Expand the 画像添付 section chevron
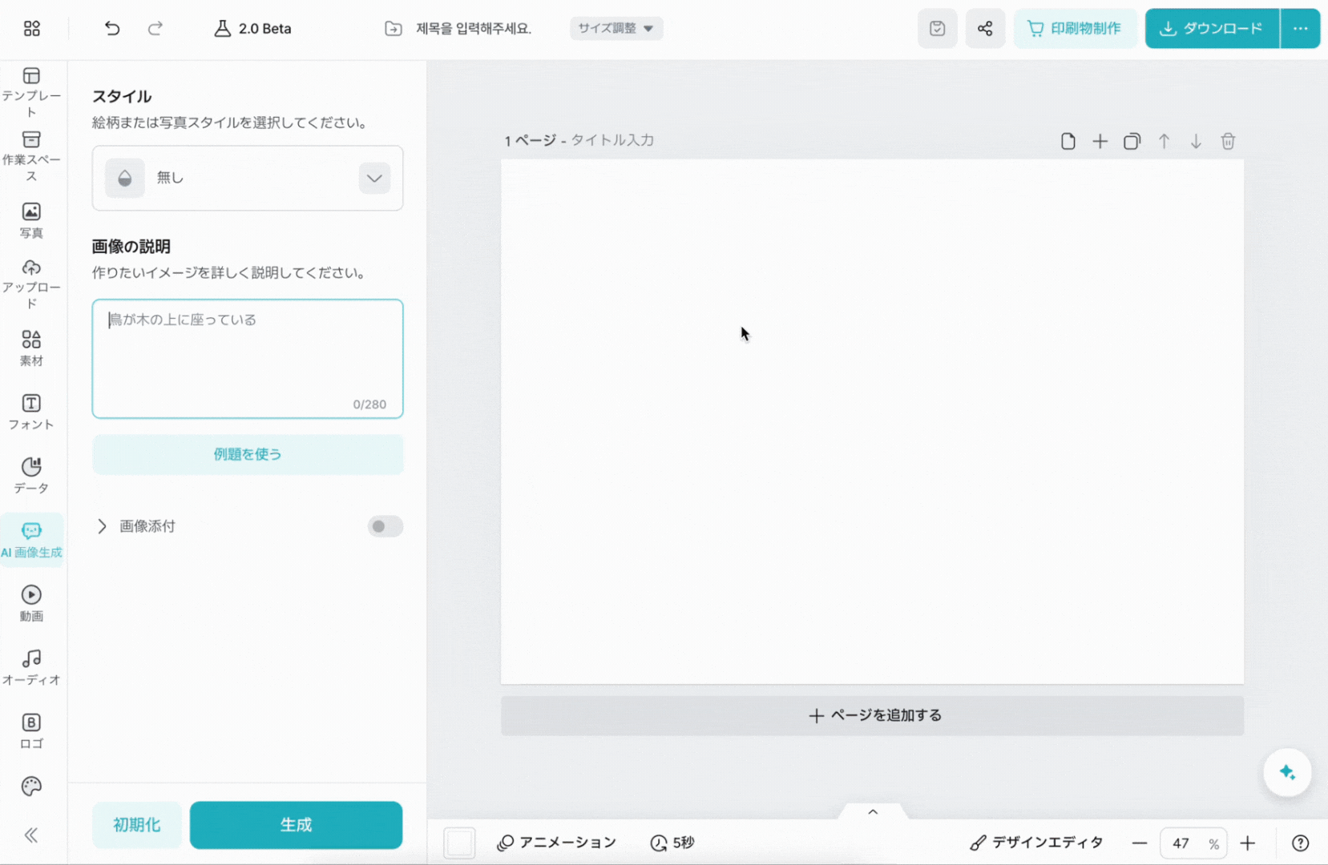Viewport: 1328px width, 865px height. point(101,526)
